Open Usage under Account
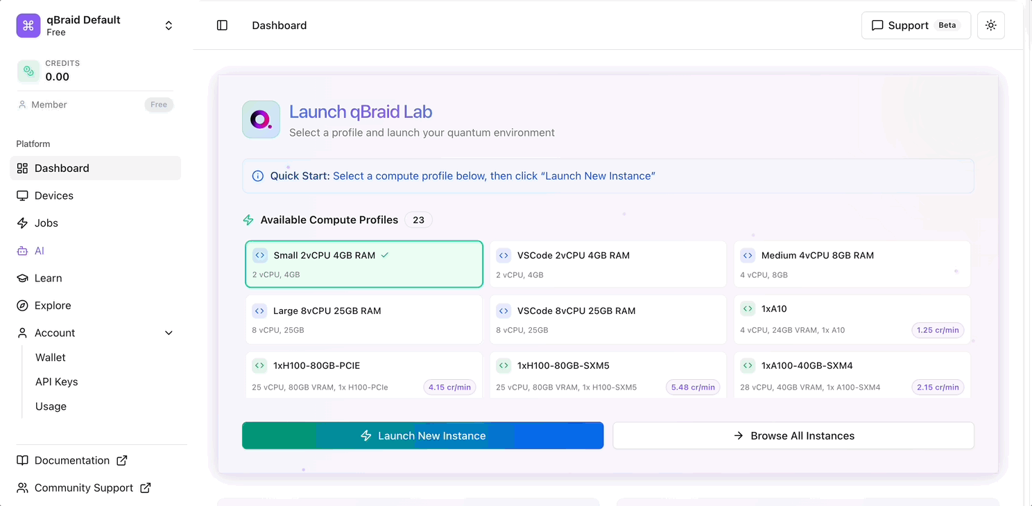The width and height of the screenshot is (1032, 506). click(x=51, y=406)
